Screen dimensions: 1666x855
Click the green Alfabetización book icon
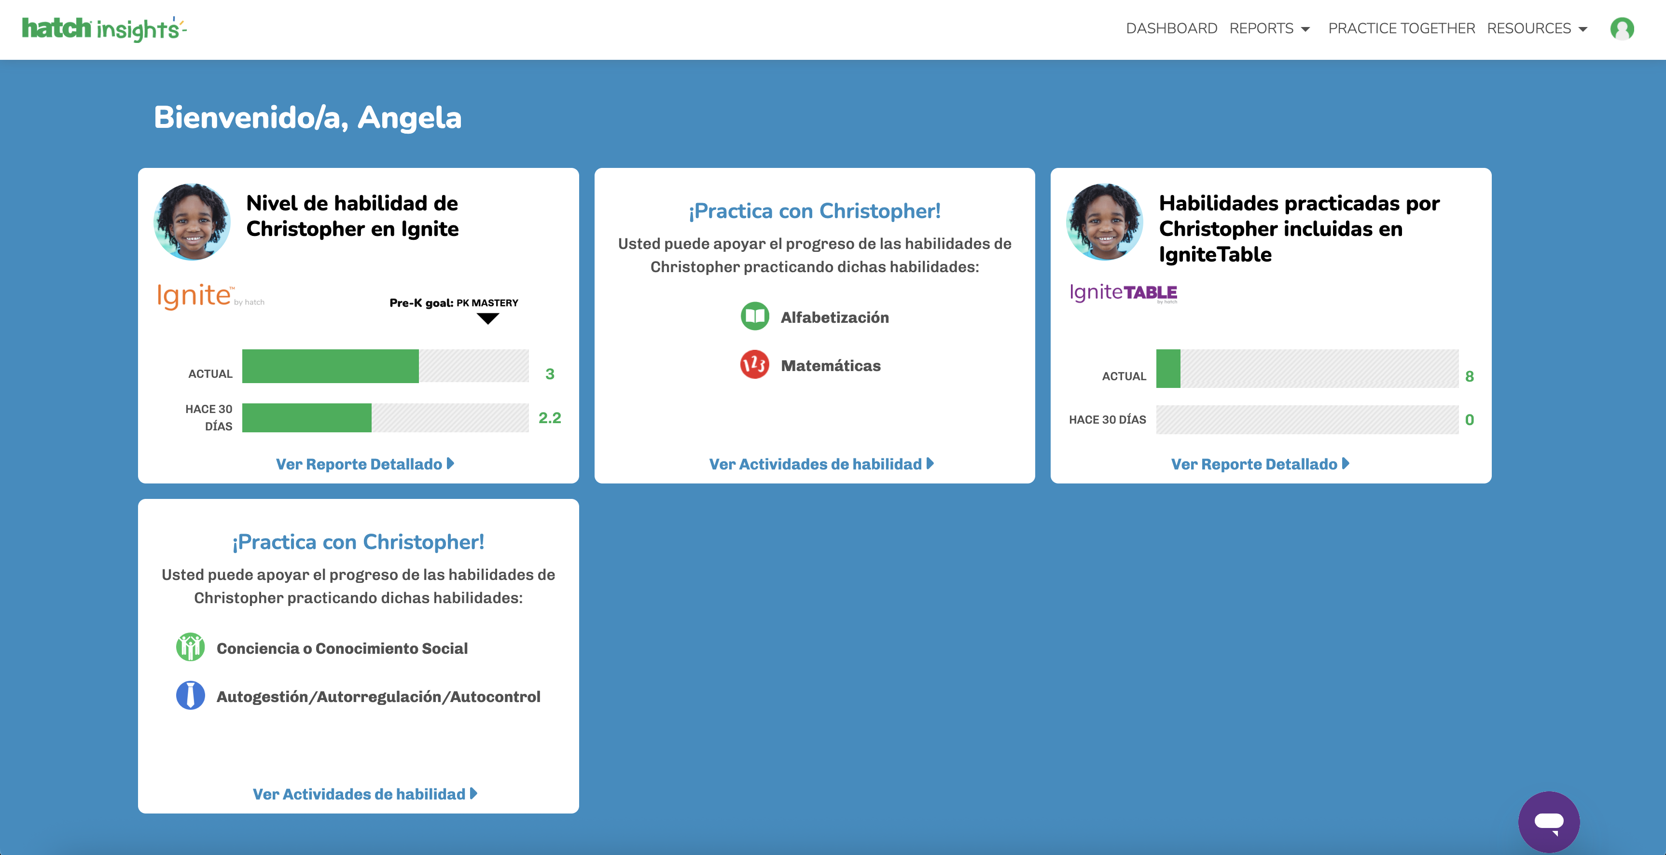tap(754, 317)
